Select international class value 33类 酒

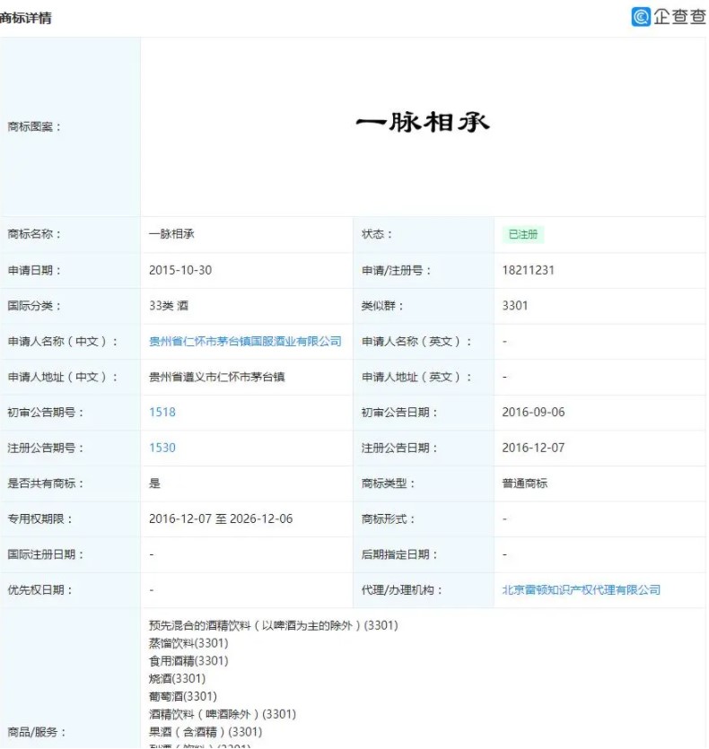[x=169, y=306]
